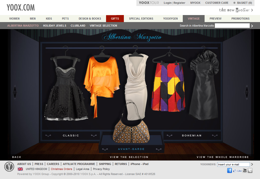Open BASKET (0) link
Viewport: 260px width, 179px height.
[244, 3]
